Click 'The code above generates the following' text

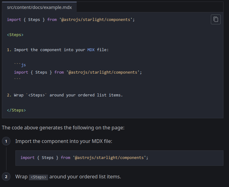click(x=63, y=128)
